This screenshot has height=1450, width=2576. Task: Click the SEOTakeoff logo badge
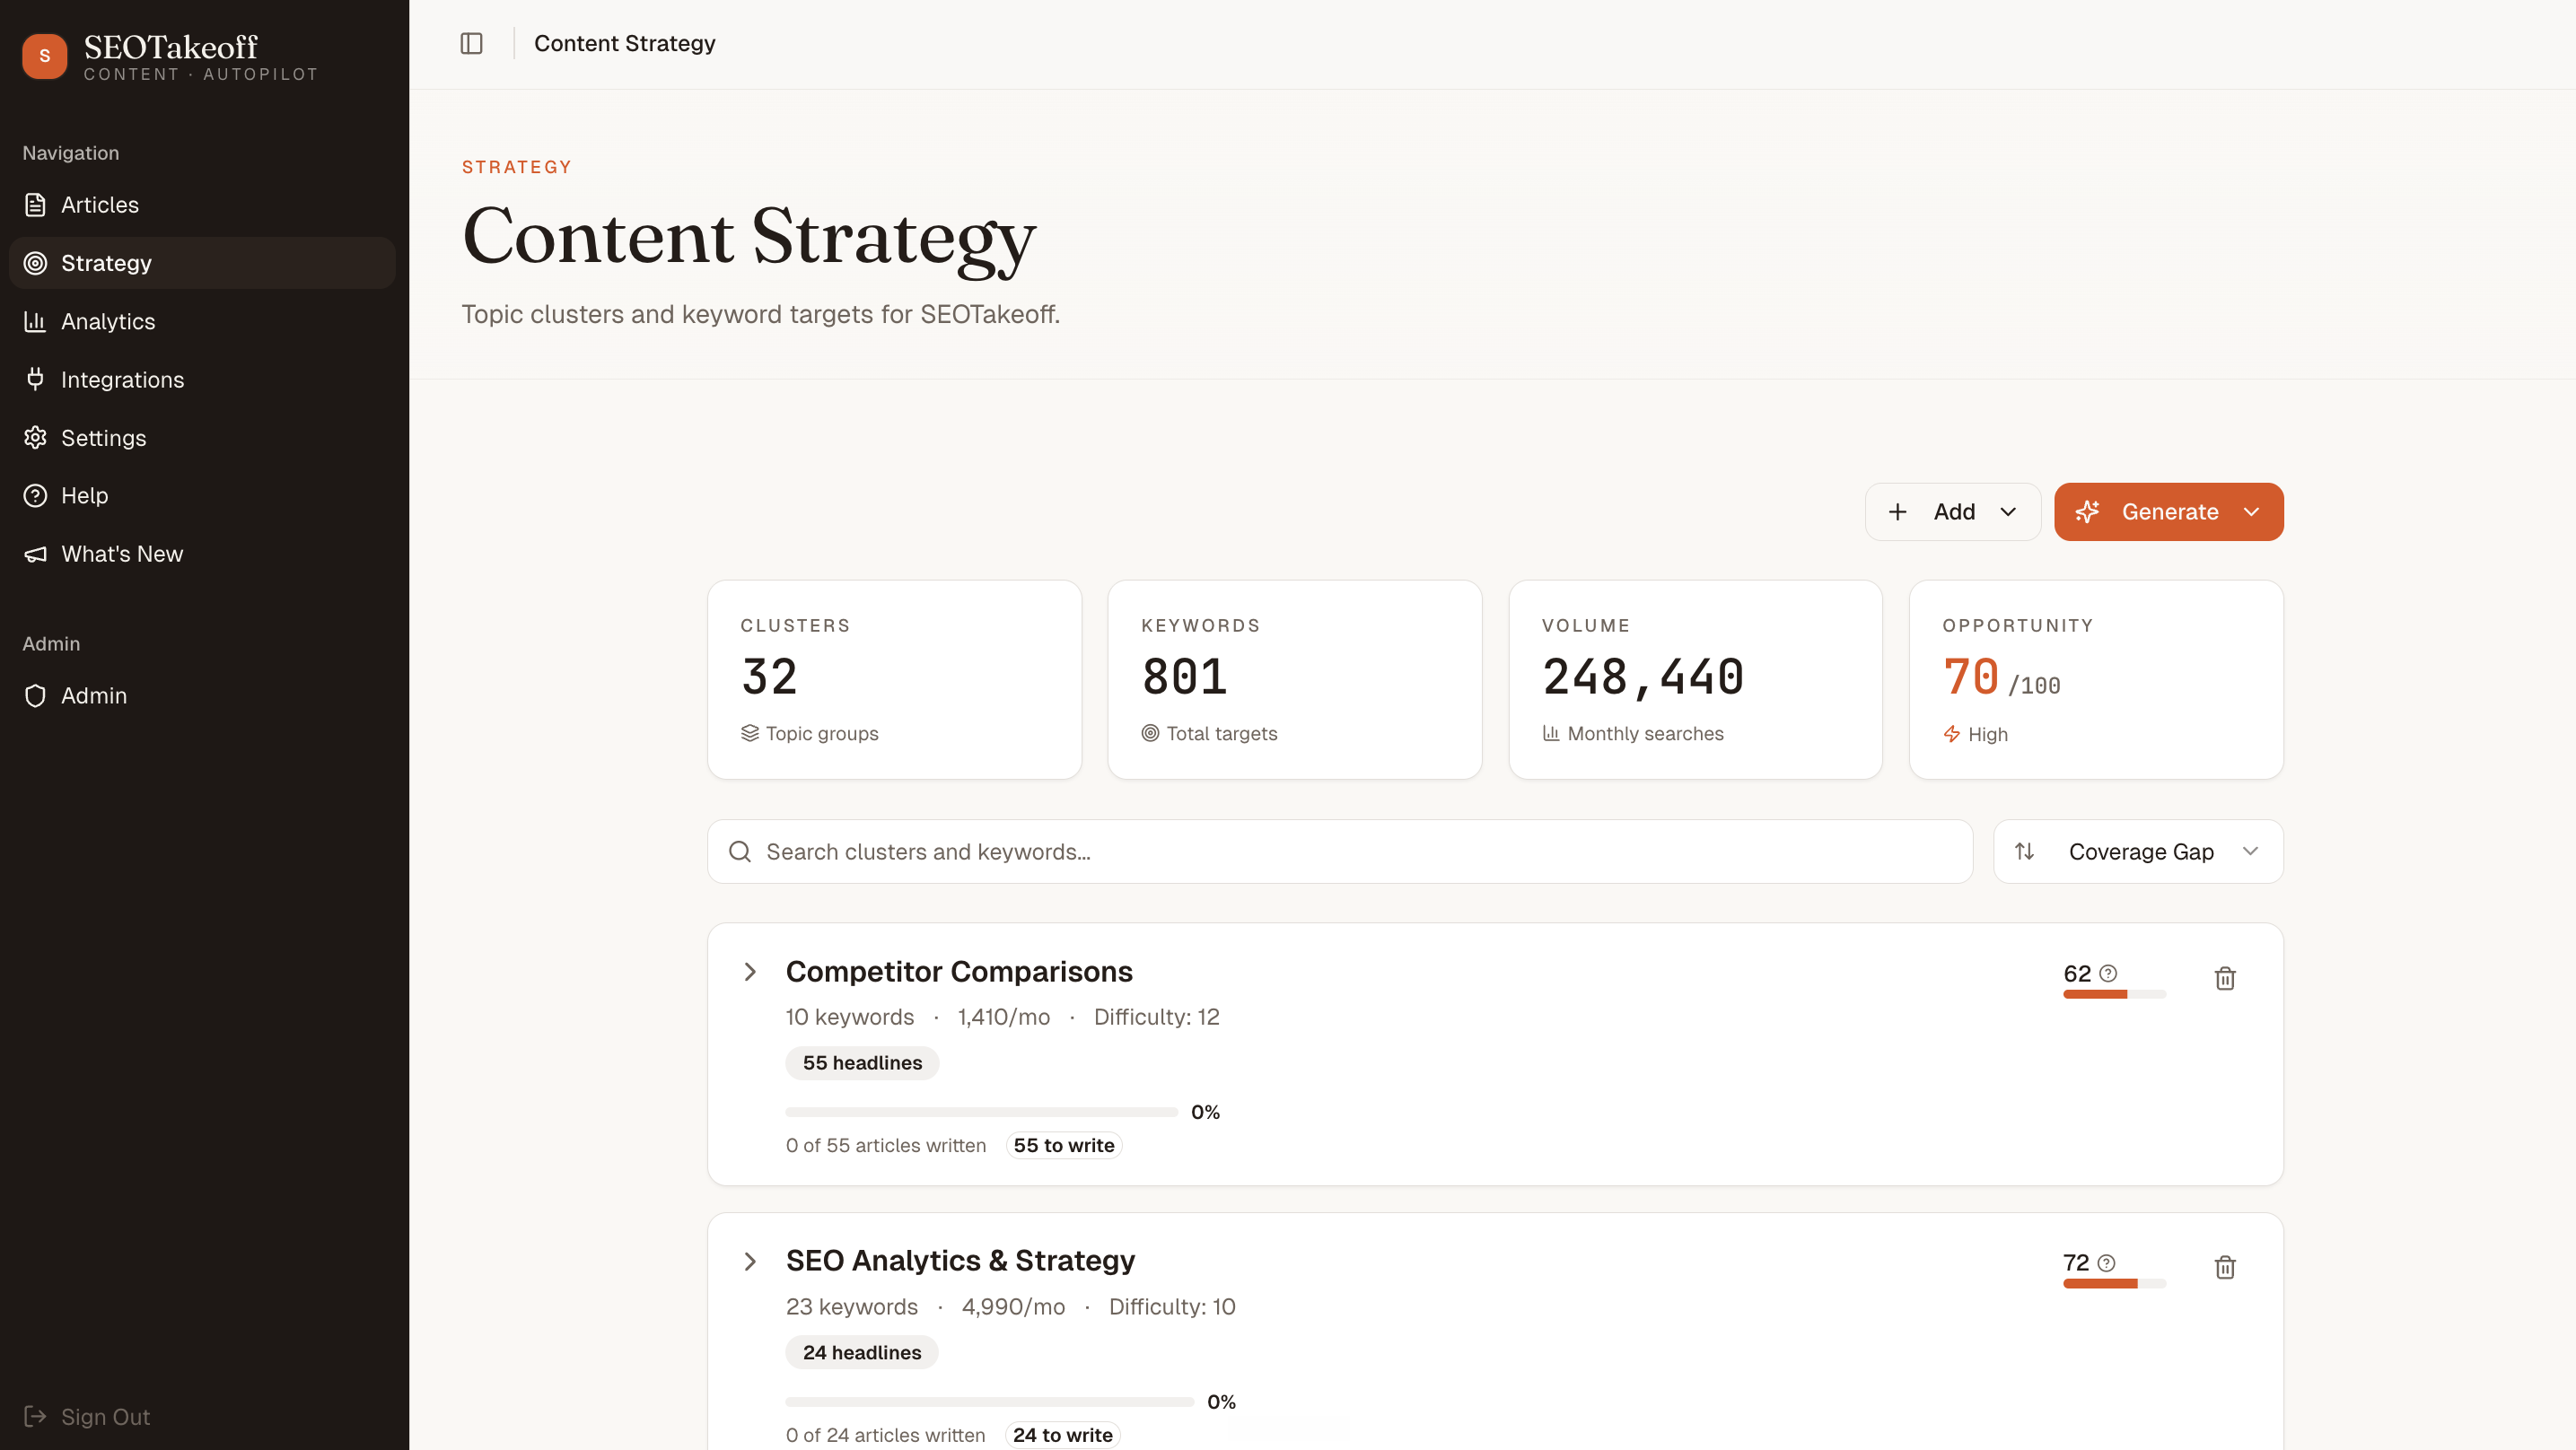(x=44, y=56)
